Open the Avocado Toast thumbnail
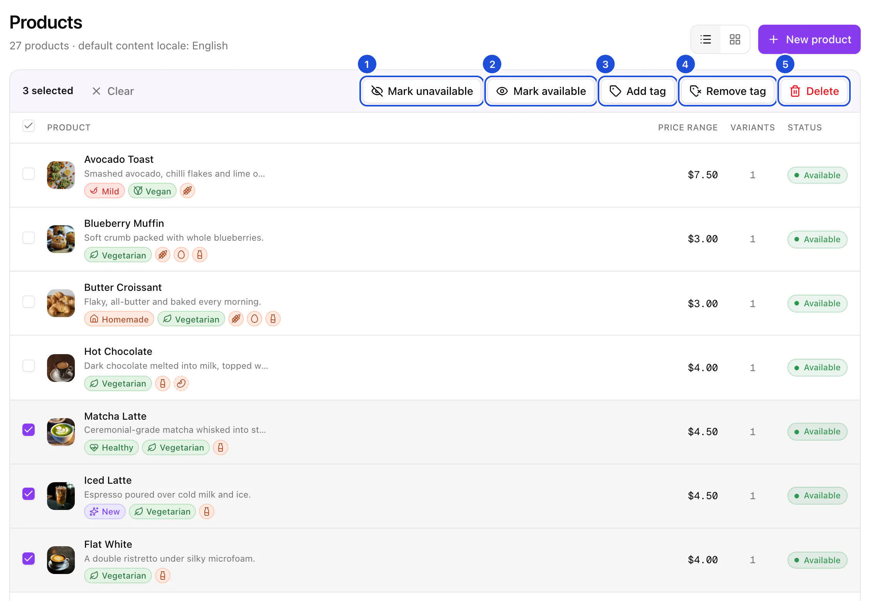Image resolution: width=870 pixels, height=601 pixels. 61,175
